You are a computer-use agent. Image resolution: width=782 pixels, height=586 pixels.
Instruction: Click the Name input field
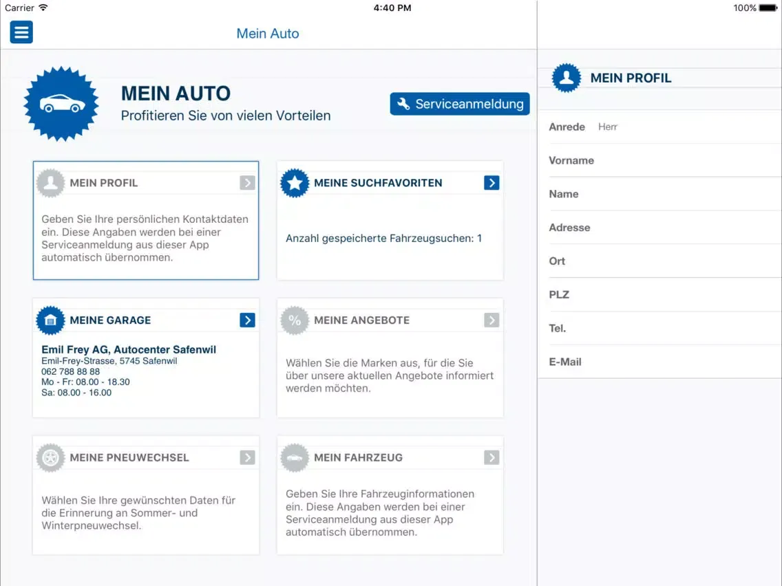(x=659, y=194)
